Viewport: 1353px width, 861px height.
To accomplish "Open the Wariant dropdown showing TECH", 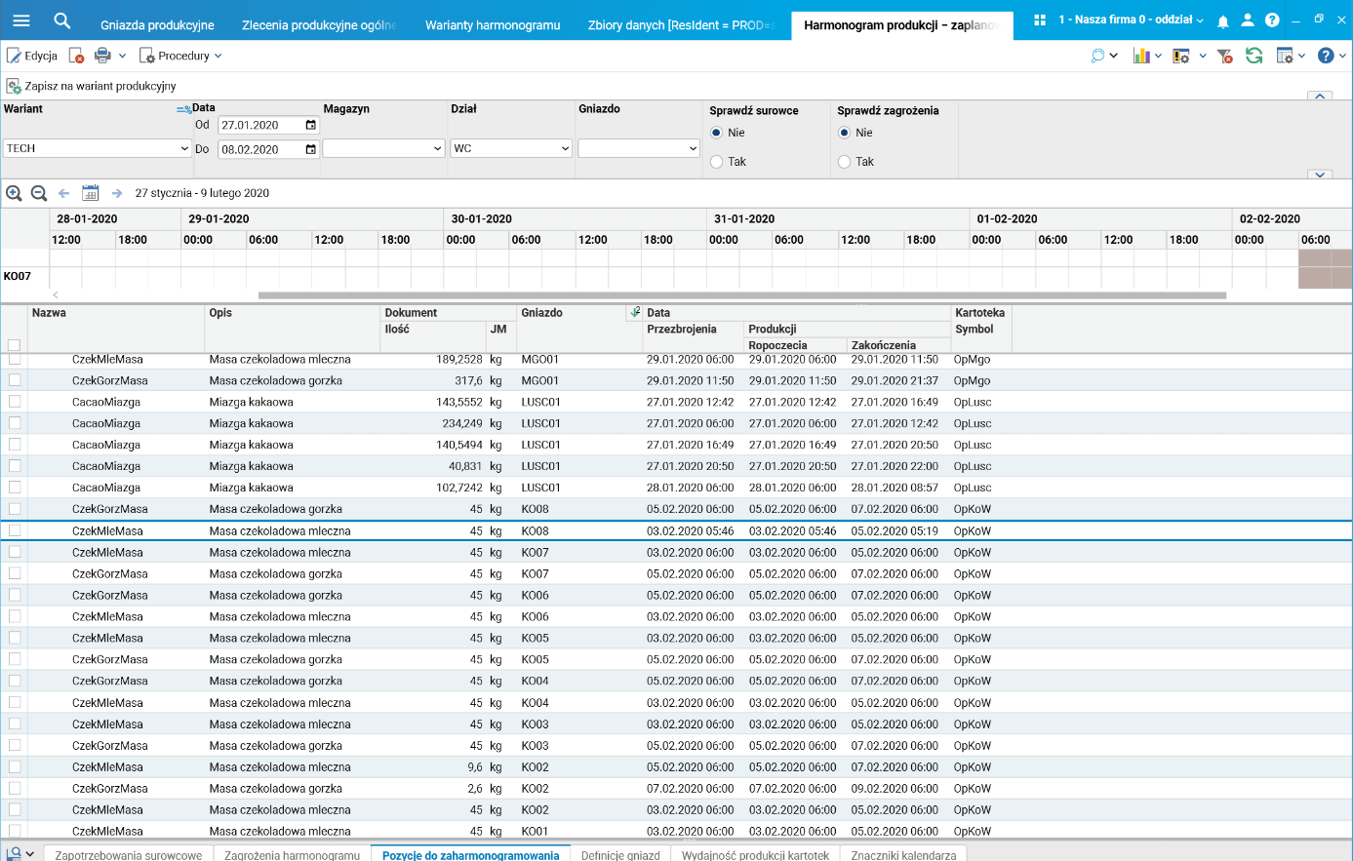I will (x=96, y=148).
